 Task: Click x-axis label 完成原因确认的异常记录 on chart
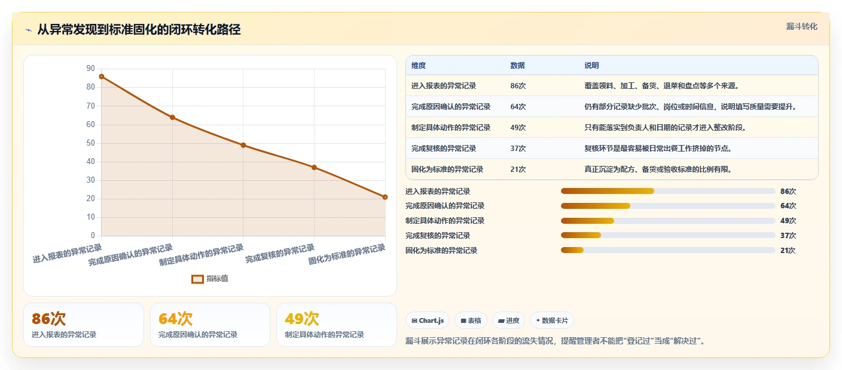tap(130, 255)
